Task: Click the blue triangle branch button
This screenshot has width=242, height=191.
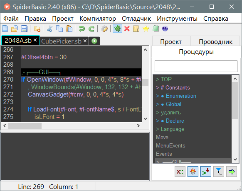Action: pos(219,172)
